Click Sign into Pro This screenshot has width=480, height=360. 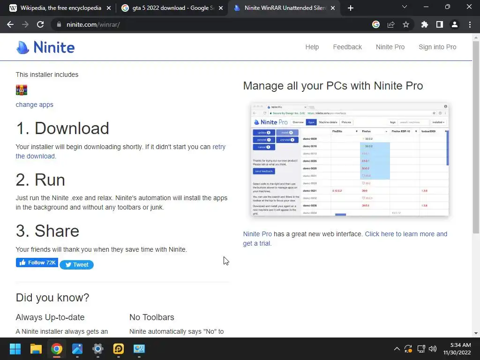click(437, 47)
